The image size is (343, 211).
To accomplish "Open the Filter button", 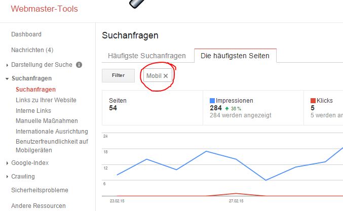I will [x=118, y=75].
